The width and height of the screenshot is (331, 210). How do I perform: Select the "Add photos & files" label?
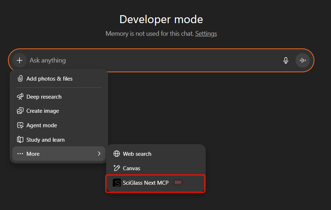click(x=50, y=79)
